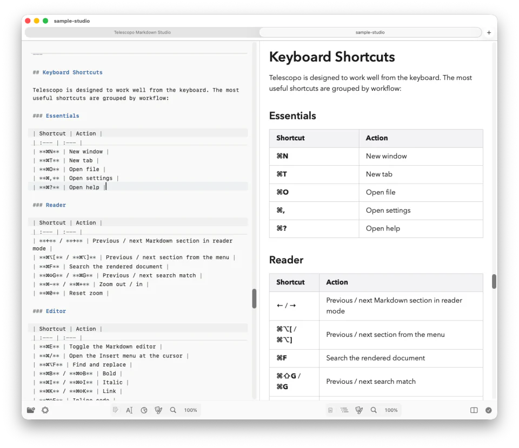This screenshot has width=519, height=448.
Task: Click the editor search magnifier icon
Action: 173,410
